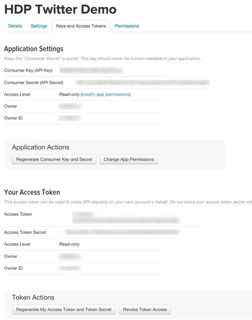This screenshot has width=252, height=320.
Task: Select the blurred Consumer Key value
Action: (91, 71)
